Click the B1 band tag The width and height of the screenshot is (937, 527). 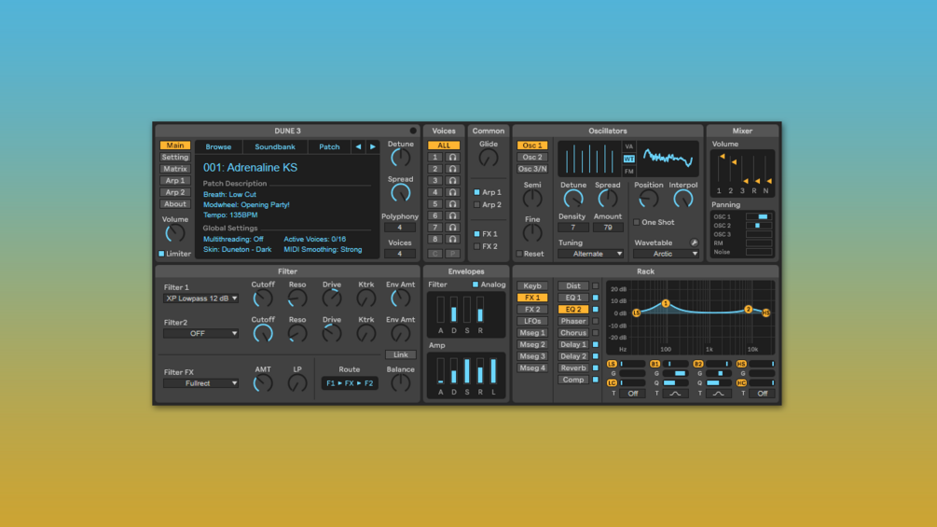pos(655,364)
